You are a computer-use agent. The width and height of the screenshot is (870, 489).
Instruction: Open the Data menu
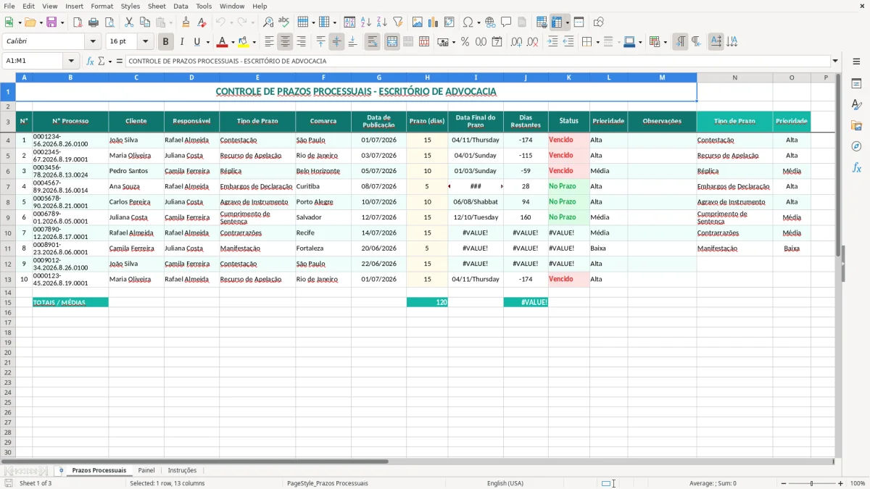pyautogui.click(x=181, y=6)
